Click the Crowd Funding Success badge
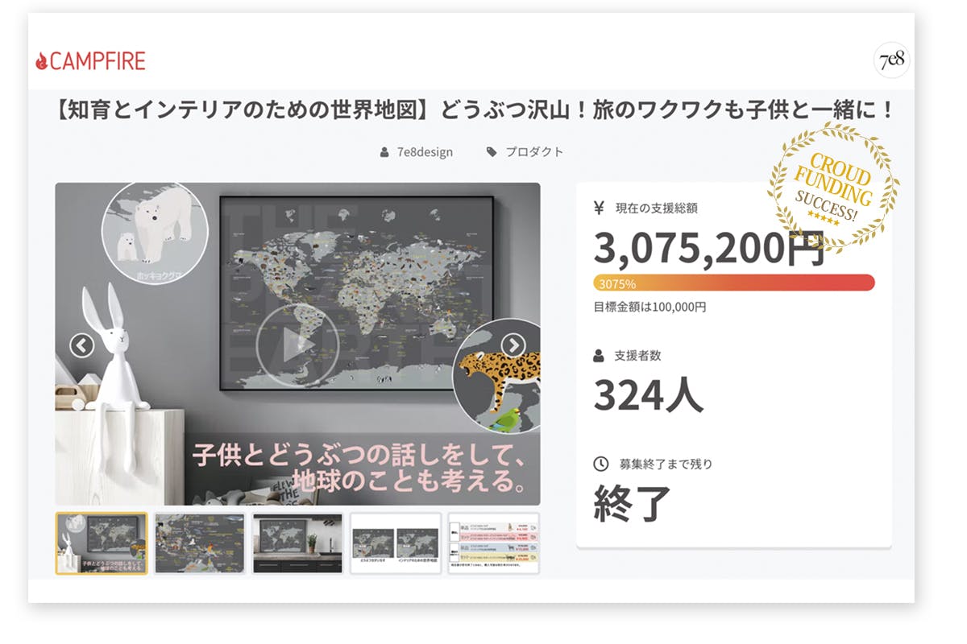 [832, 187]
